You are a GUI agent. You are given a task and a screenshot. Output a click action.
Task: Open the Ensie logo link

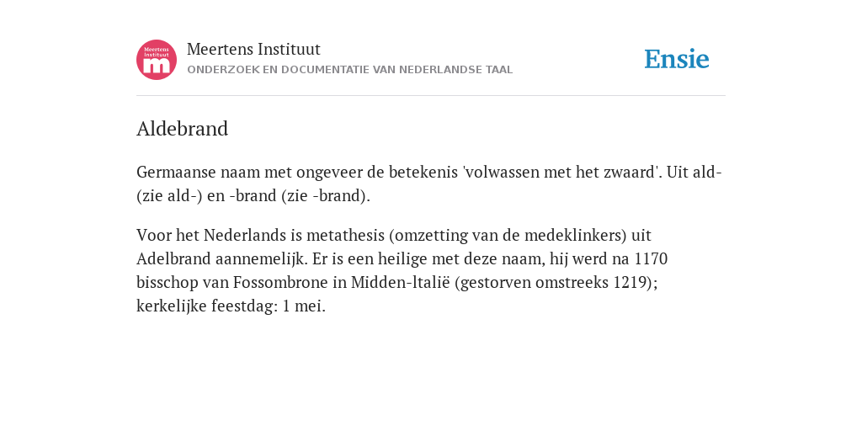[677, 60]
